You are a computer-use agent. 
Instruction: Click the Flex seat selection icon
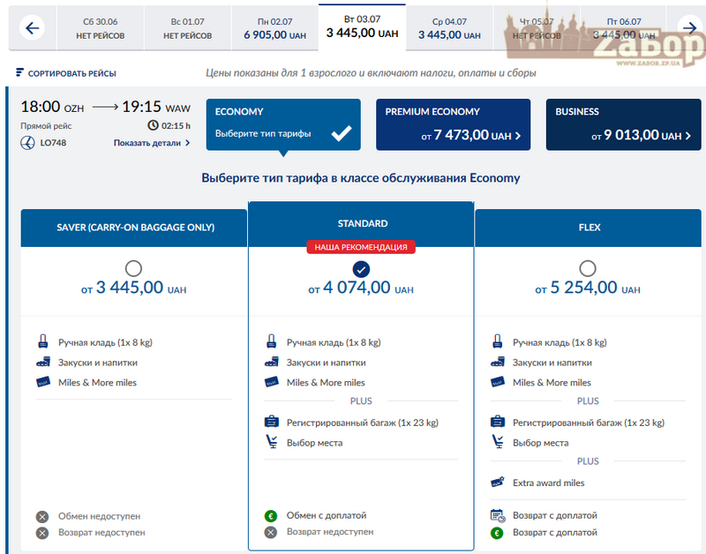pos(497,443)
